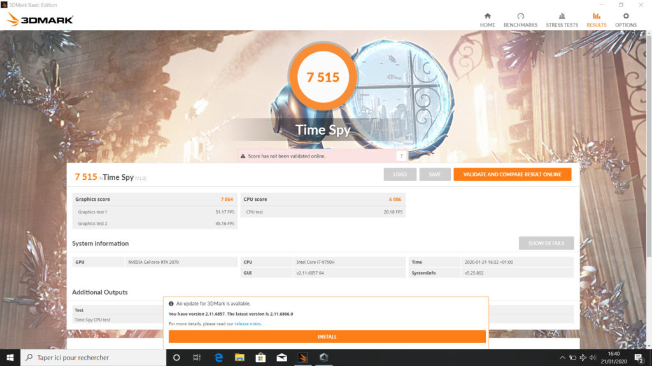652x366 pixels.
Task: Open Microsoft Store from taskbar
Action: [260, 357]
